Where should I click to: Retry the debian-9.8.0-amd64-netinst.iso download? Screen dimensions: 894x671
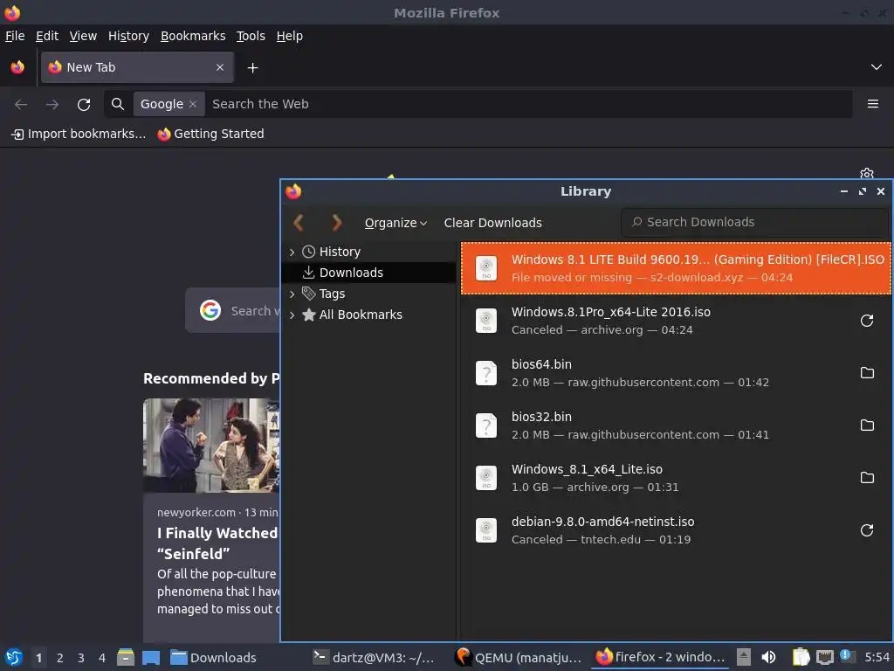[867, 530]
